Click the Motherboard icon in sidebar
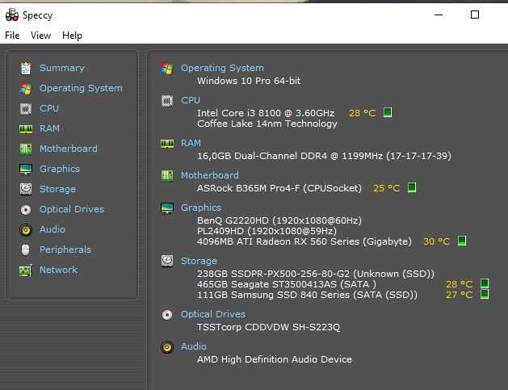The image size is (508, 390). click(26, 149)
